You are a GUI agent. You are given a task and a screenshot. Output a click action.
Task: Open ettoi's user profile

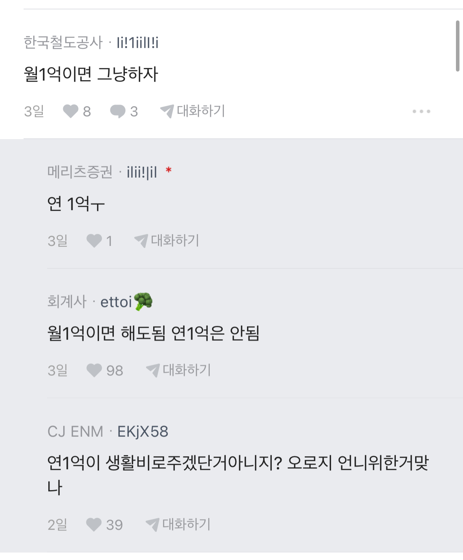tap(116, 302)
